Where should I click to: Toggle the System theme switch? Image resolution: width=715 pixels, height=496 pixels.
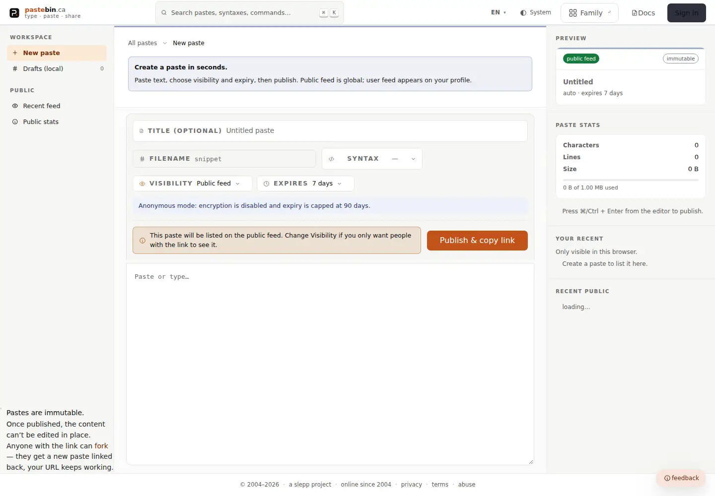pos(535,12)
